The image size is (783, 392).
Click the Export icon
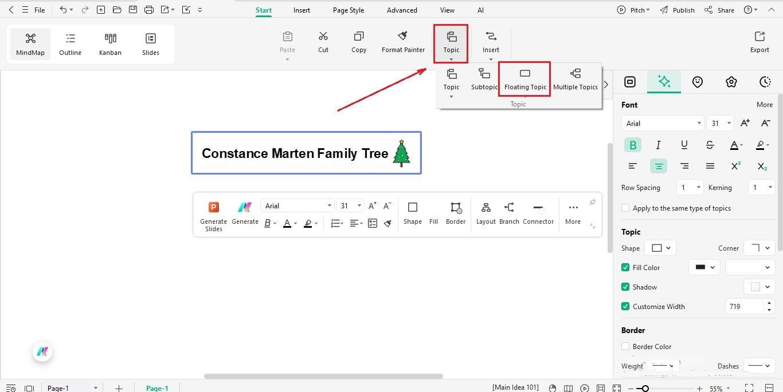pyautogui.click(x=759, y=37)
